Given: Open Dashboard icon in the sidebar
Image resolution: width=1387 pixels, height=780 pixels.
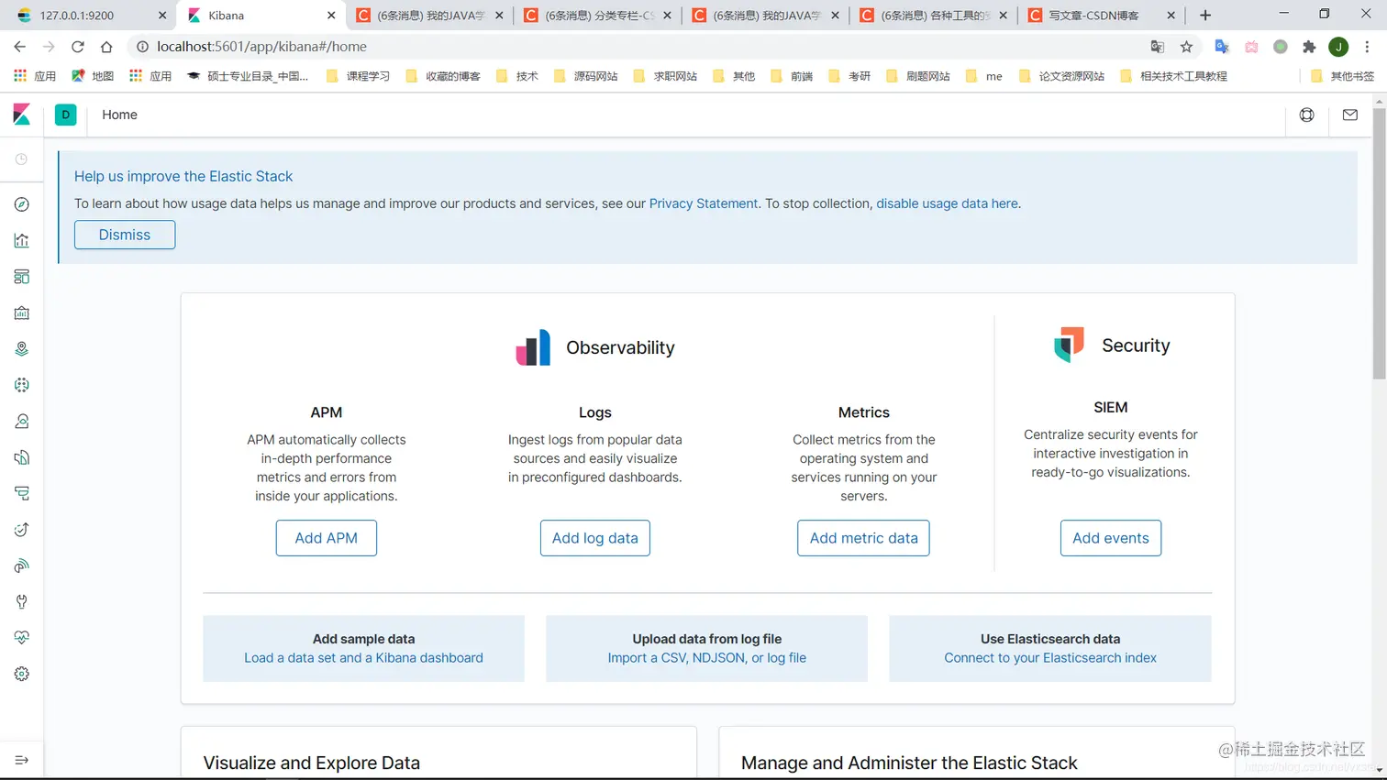Looking at the screenshot, I should [22, 277].
